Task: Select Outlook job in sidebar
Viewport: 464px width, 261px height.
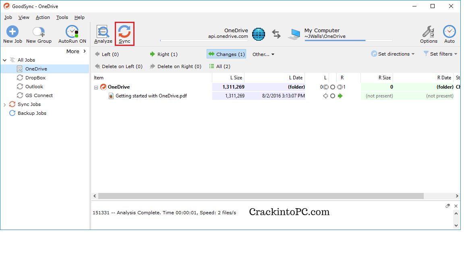Action: pos(34,87)
